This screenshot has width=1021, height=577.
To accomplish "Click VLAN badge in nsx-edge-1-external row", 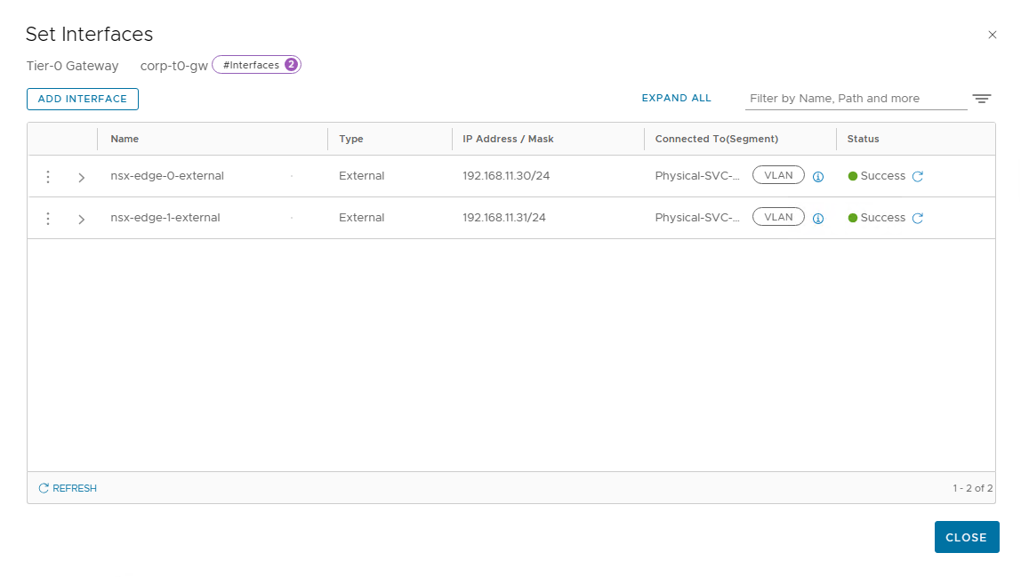I will 778,217.
